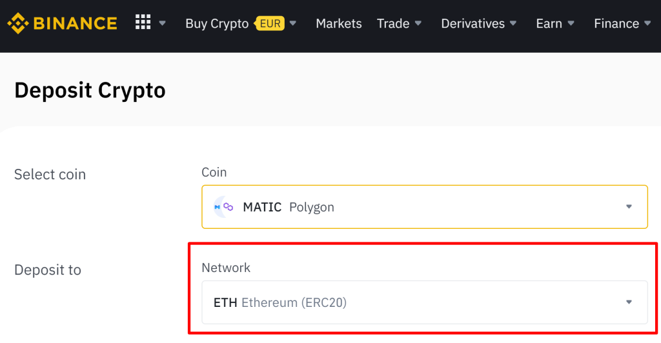
Task: Open the Network selector caret
Action: click(x=629, y=302)
